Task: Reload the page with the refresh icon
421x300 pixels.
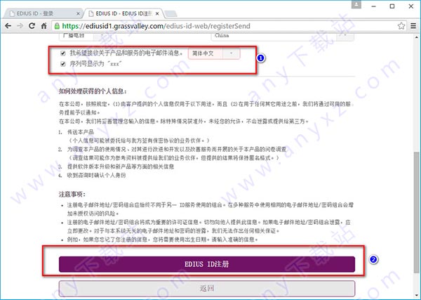Action: 32,26
